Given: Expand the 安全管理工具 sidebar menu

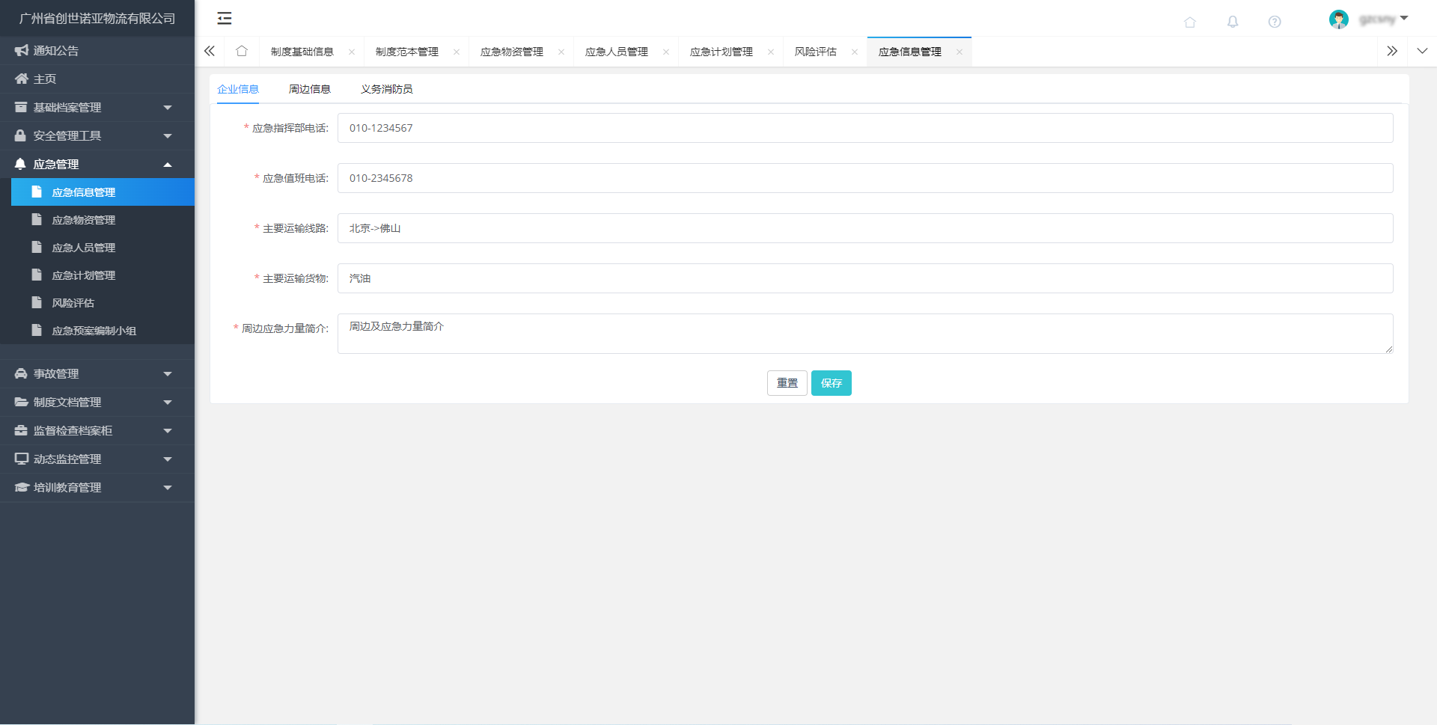Looking at the screenshot, I should coord(97,136).
